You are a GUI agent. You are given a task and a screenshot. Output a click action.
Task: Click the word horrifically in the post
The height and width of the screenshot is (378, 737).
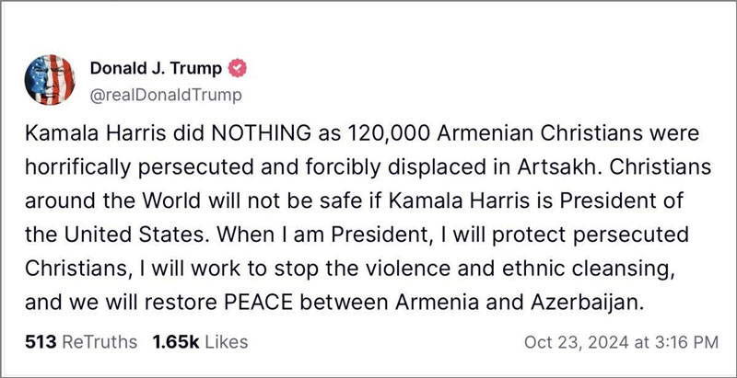point(77,168)
